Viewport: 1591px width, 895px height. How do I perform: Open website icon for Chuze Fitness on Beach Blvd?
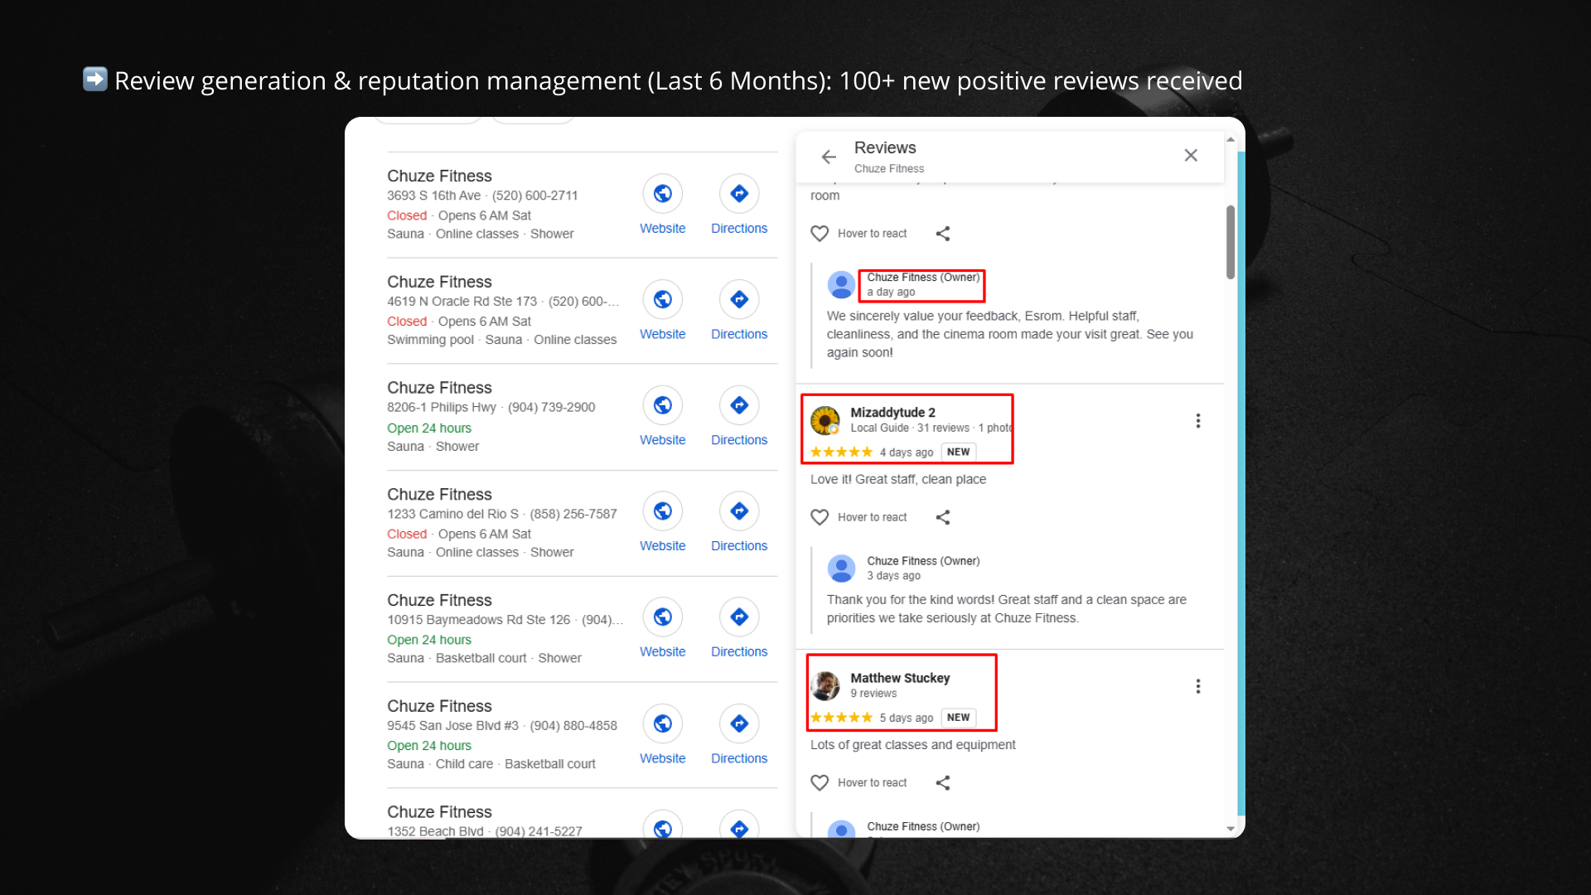(663, 825)
